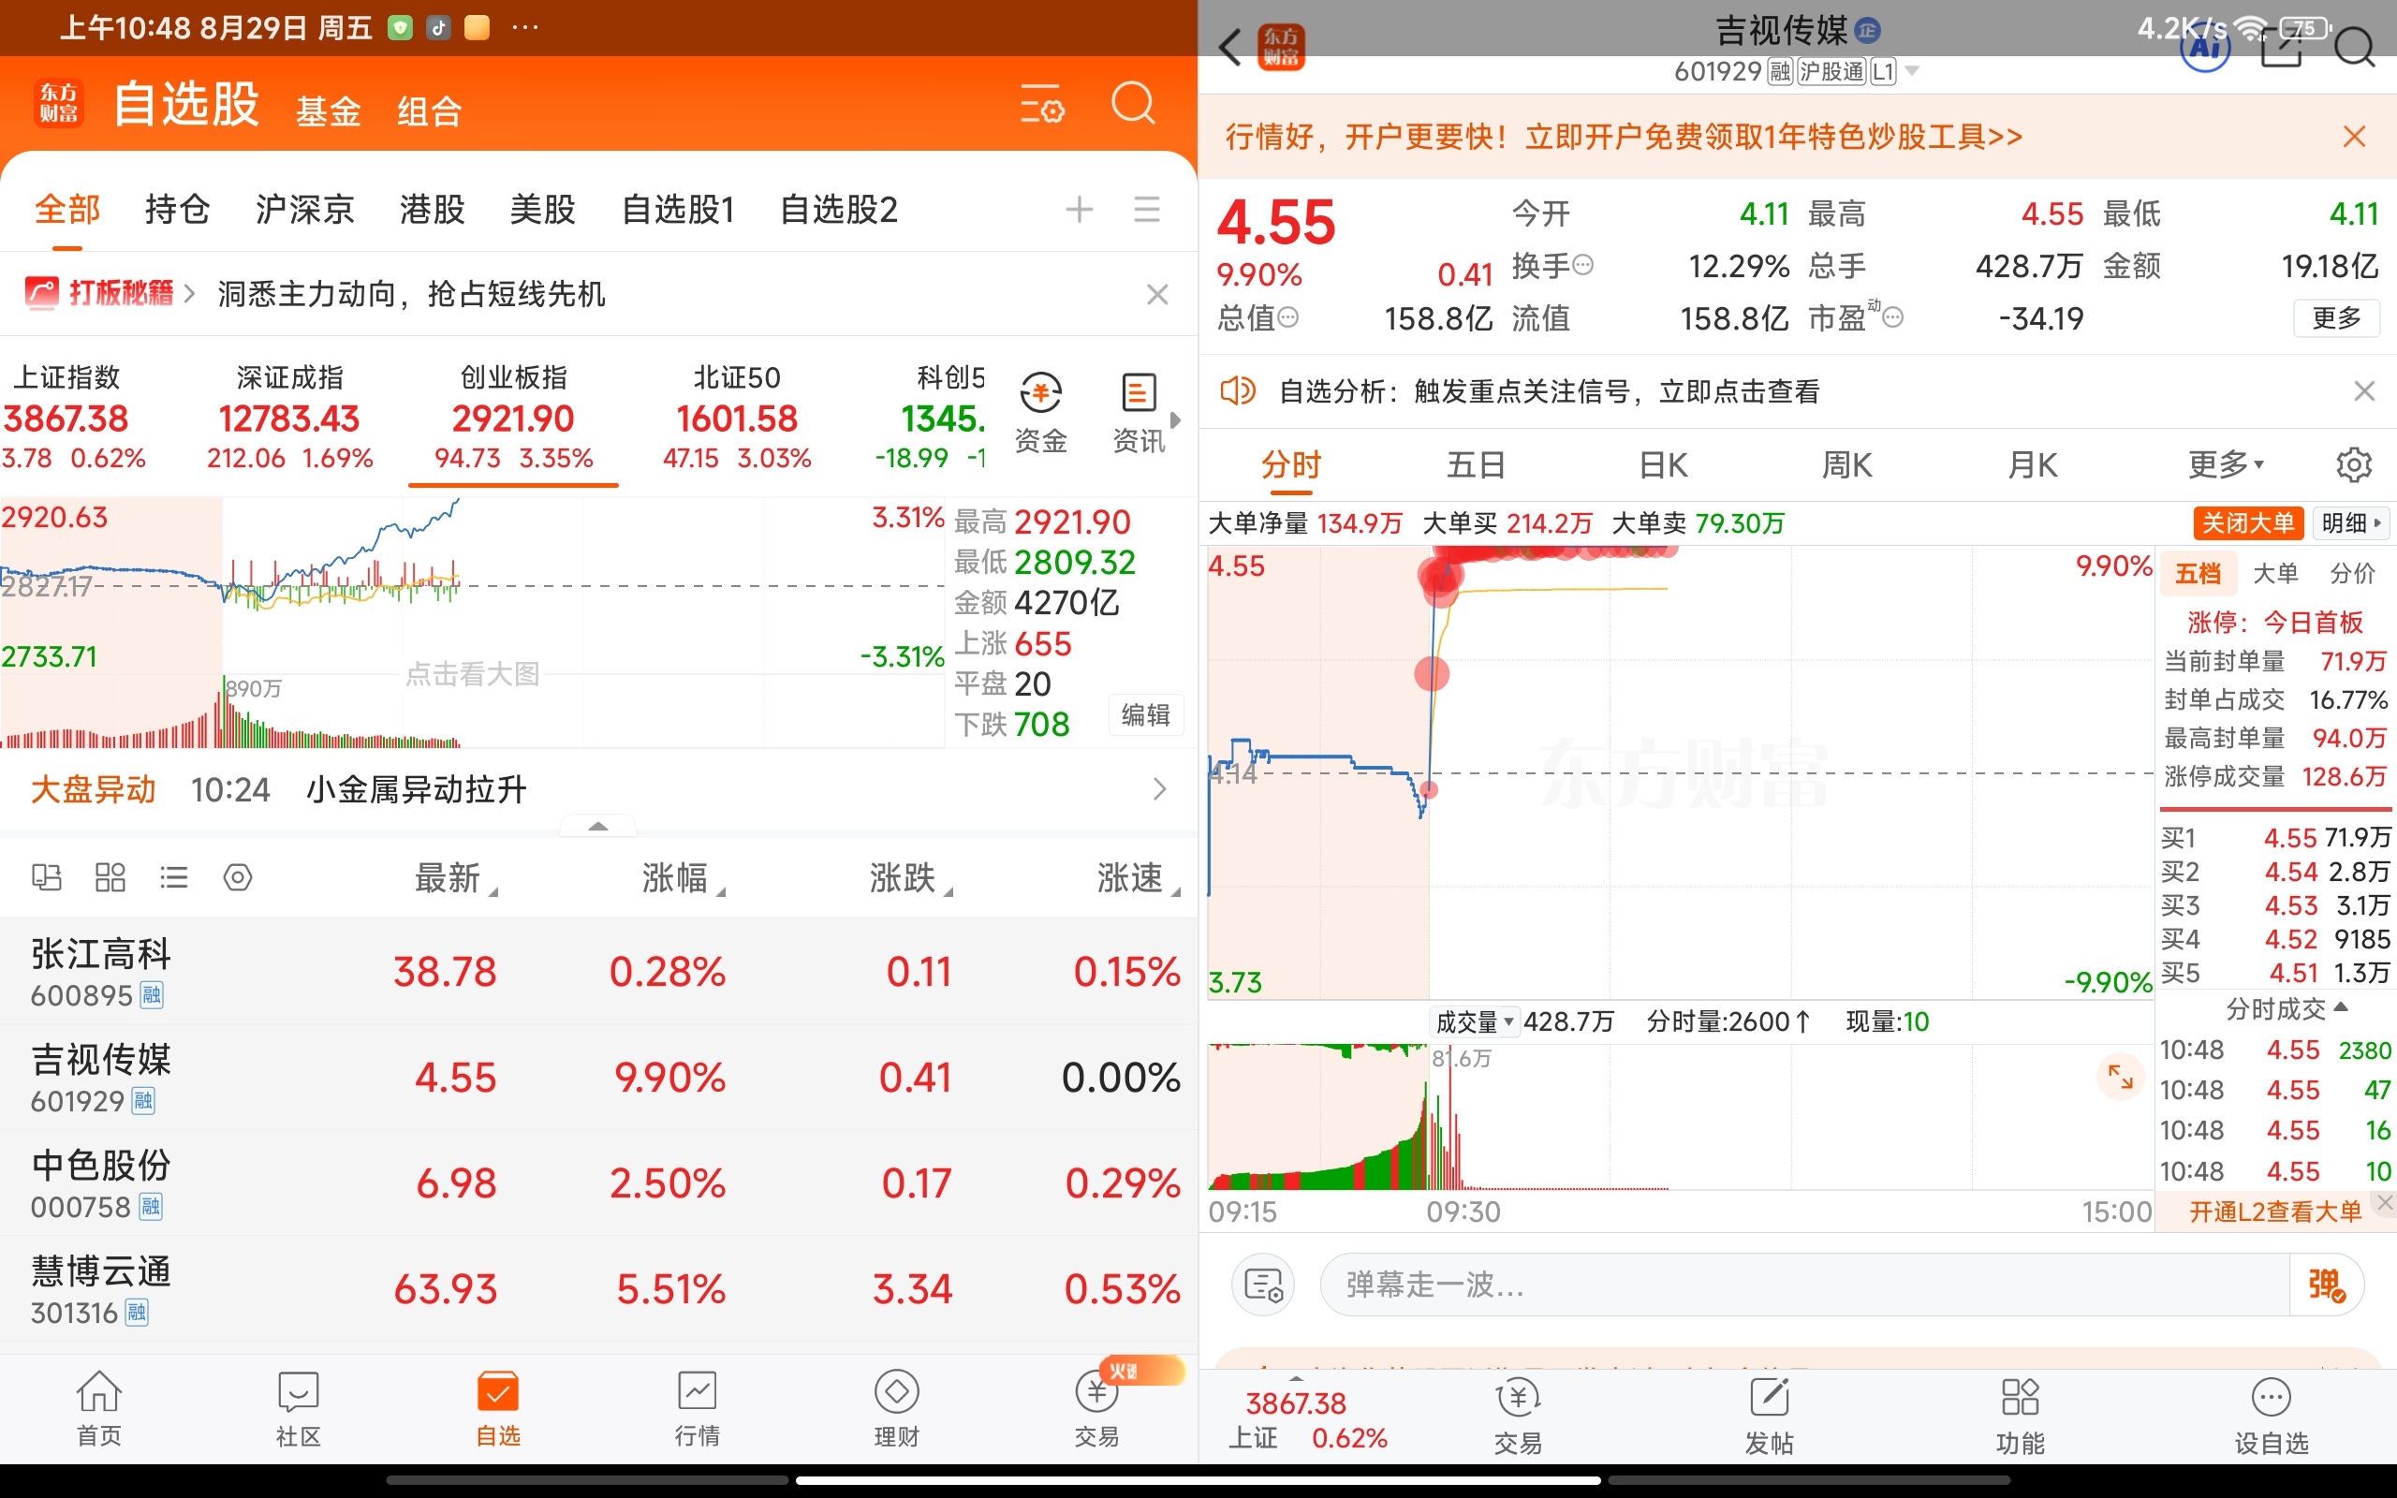Image resolution: width=2397 pixels, height=1498 pixels.
Task: Open the bullet comment settings icon
Action: tap(1263, 1285)
